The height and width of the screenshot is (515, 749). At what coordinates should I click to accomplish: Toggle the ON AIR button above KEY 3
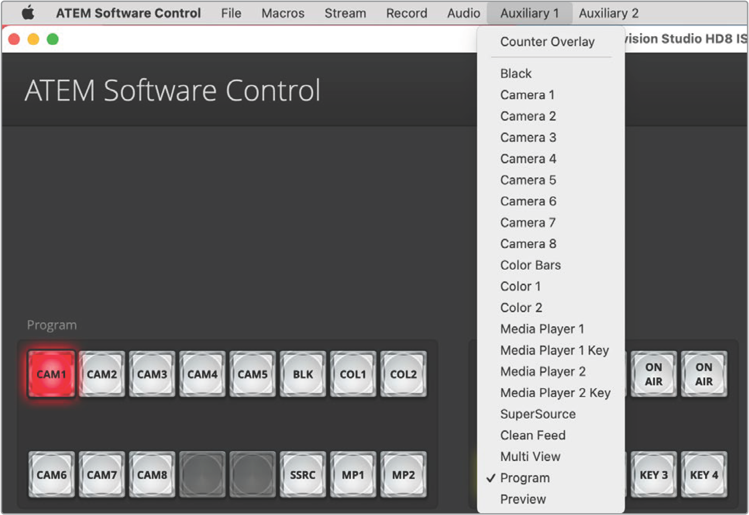pos(654,374)
